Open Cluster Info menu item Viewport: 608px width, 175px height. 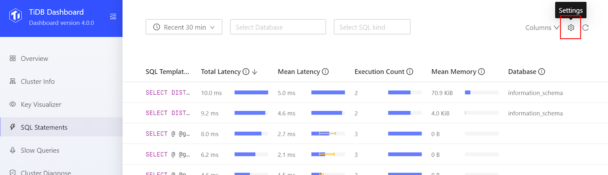pyautogui.click(x=38, y=82)
